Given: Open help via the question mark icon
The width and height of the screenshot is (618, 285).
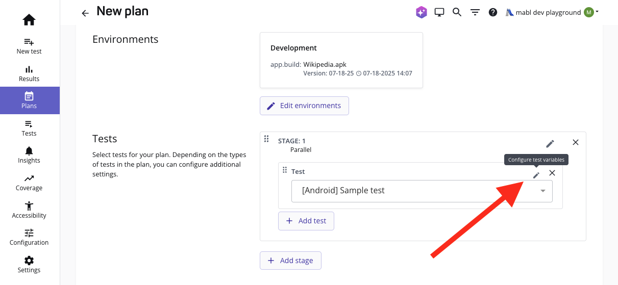Looking at the screenshot, I should [x=493, y=12].
